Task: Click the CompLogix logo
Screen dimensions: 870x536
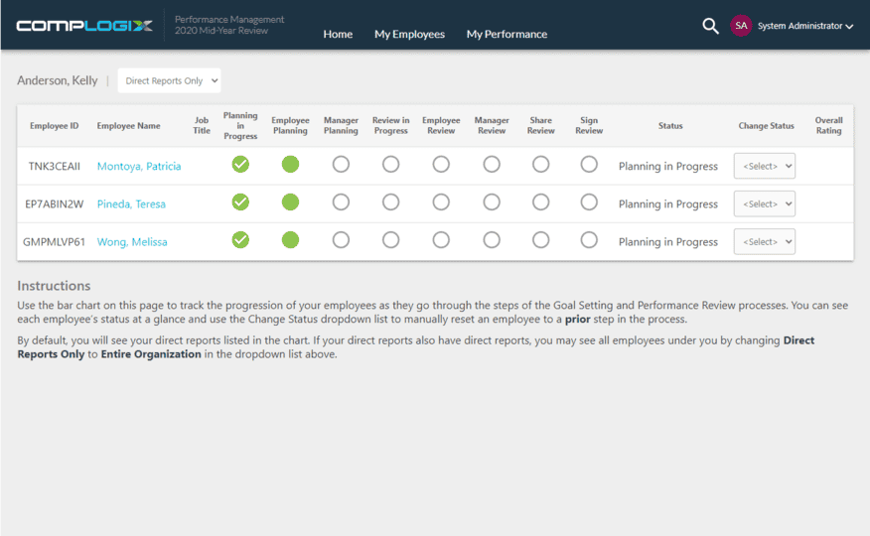Action: coord(84,26)
